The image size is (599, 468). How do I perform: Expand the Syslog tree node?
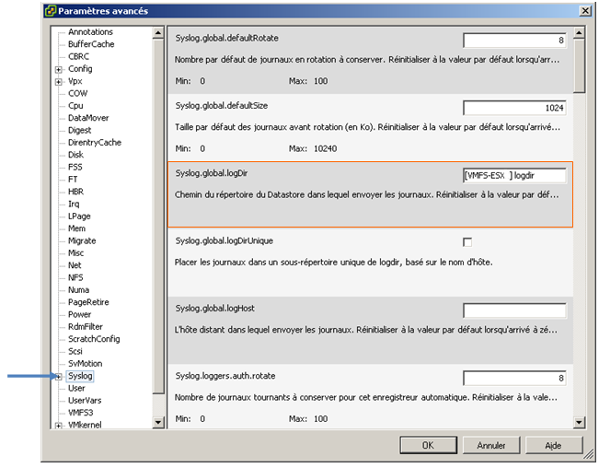[59, 376]
